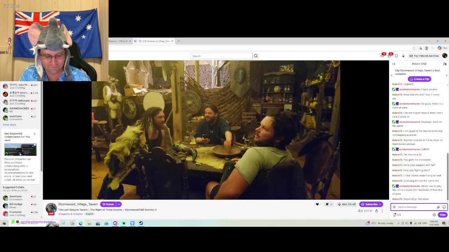Click the search magnifier button
The height and width of the screenshot is (252, 449).
tap(256, 56)
